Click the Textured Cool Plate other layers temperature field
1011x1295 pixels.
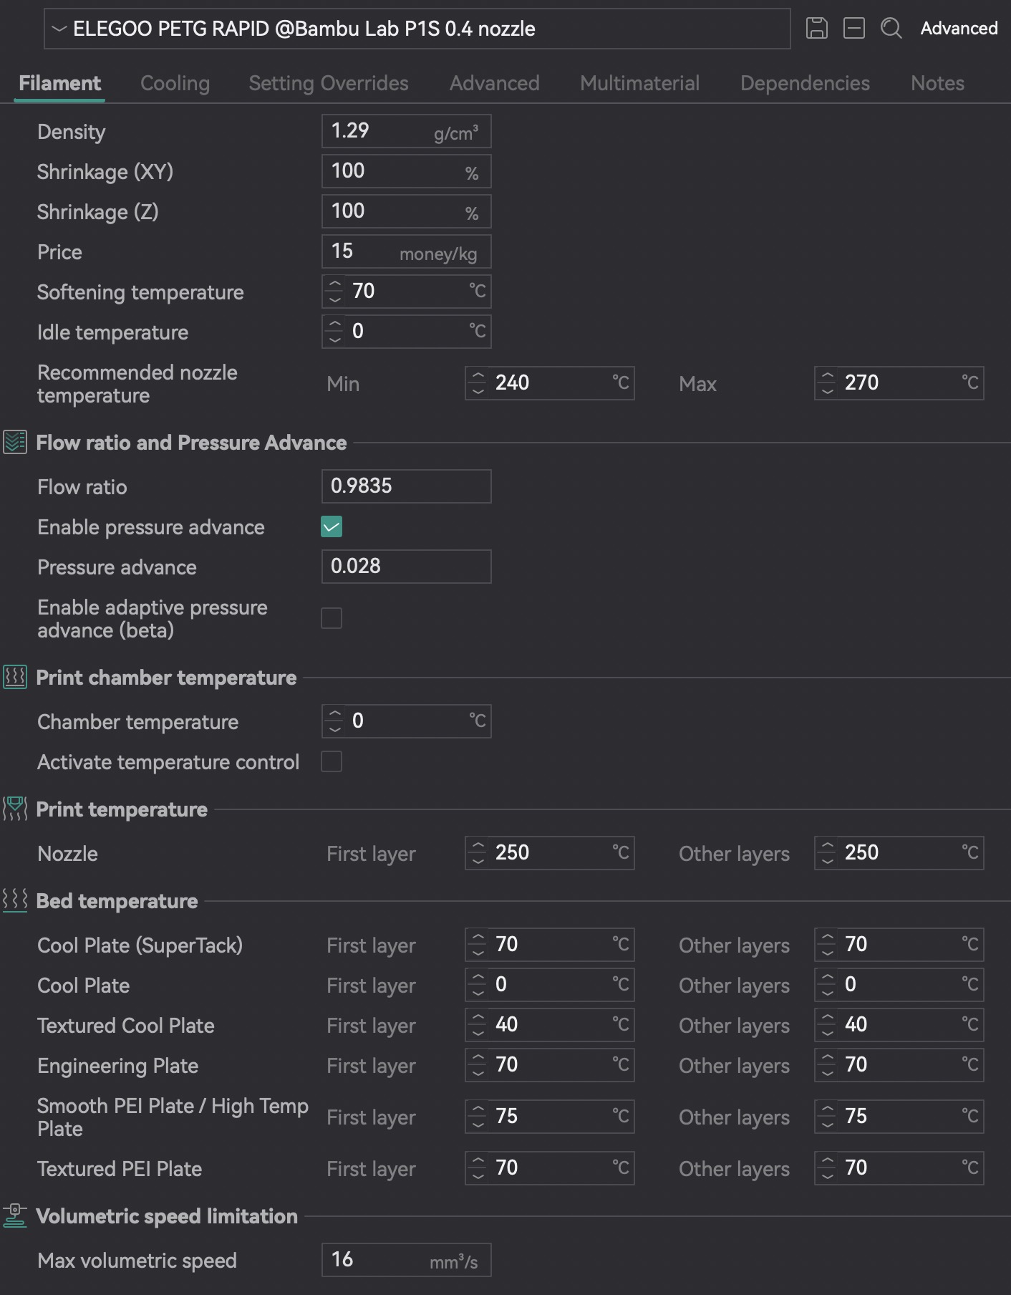[x=899, y=1025]
